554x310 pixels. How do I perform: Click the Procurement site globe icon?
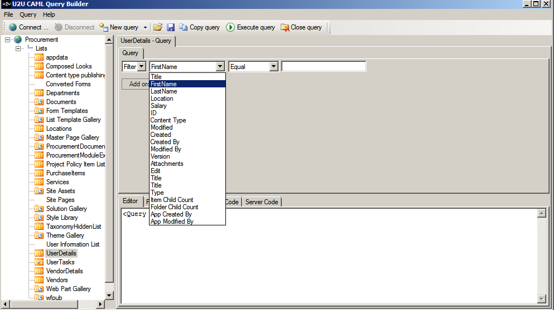[x=18, y=40]
